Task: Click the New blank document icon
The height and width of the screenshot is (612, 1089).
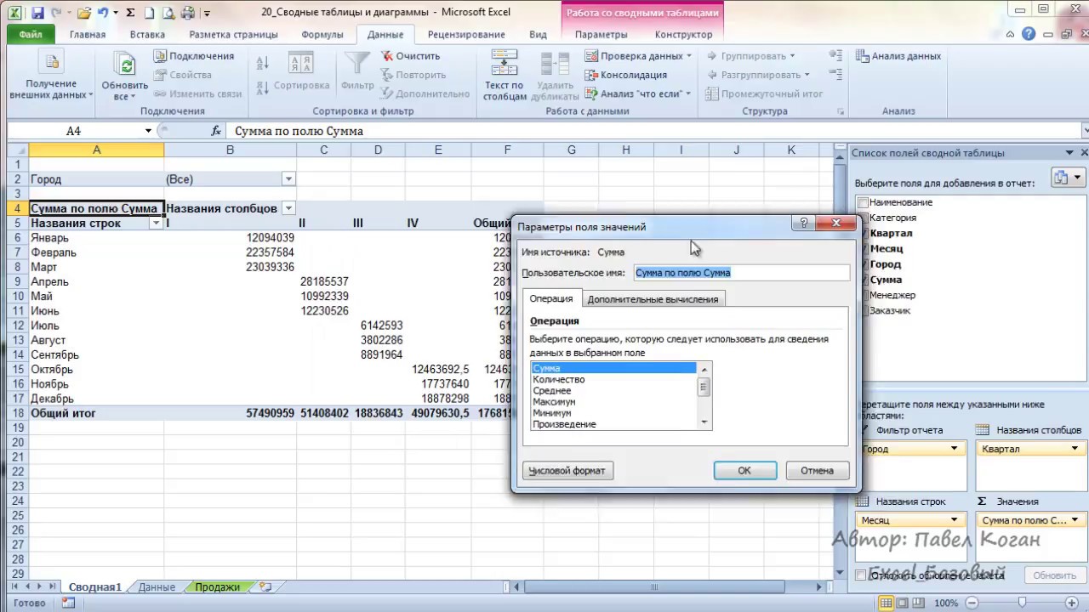Action: (150, 13)
